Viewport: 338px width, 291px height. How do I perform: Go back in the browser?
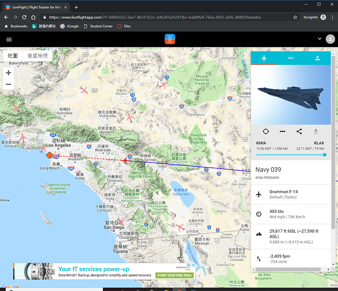point(6,17)
